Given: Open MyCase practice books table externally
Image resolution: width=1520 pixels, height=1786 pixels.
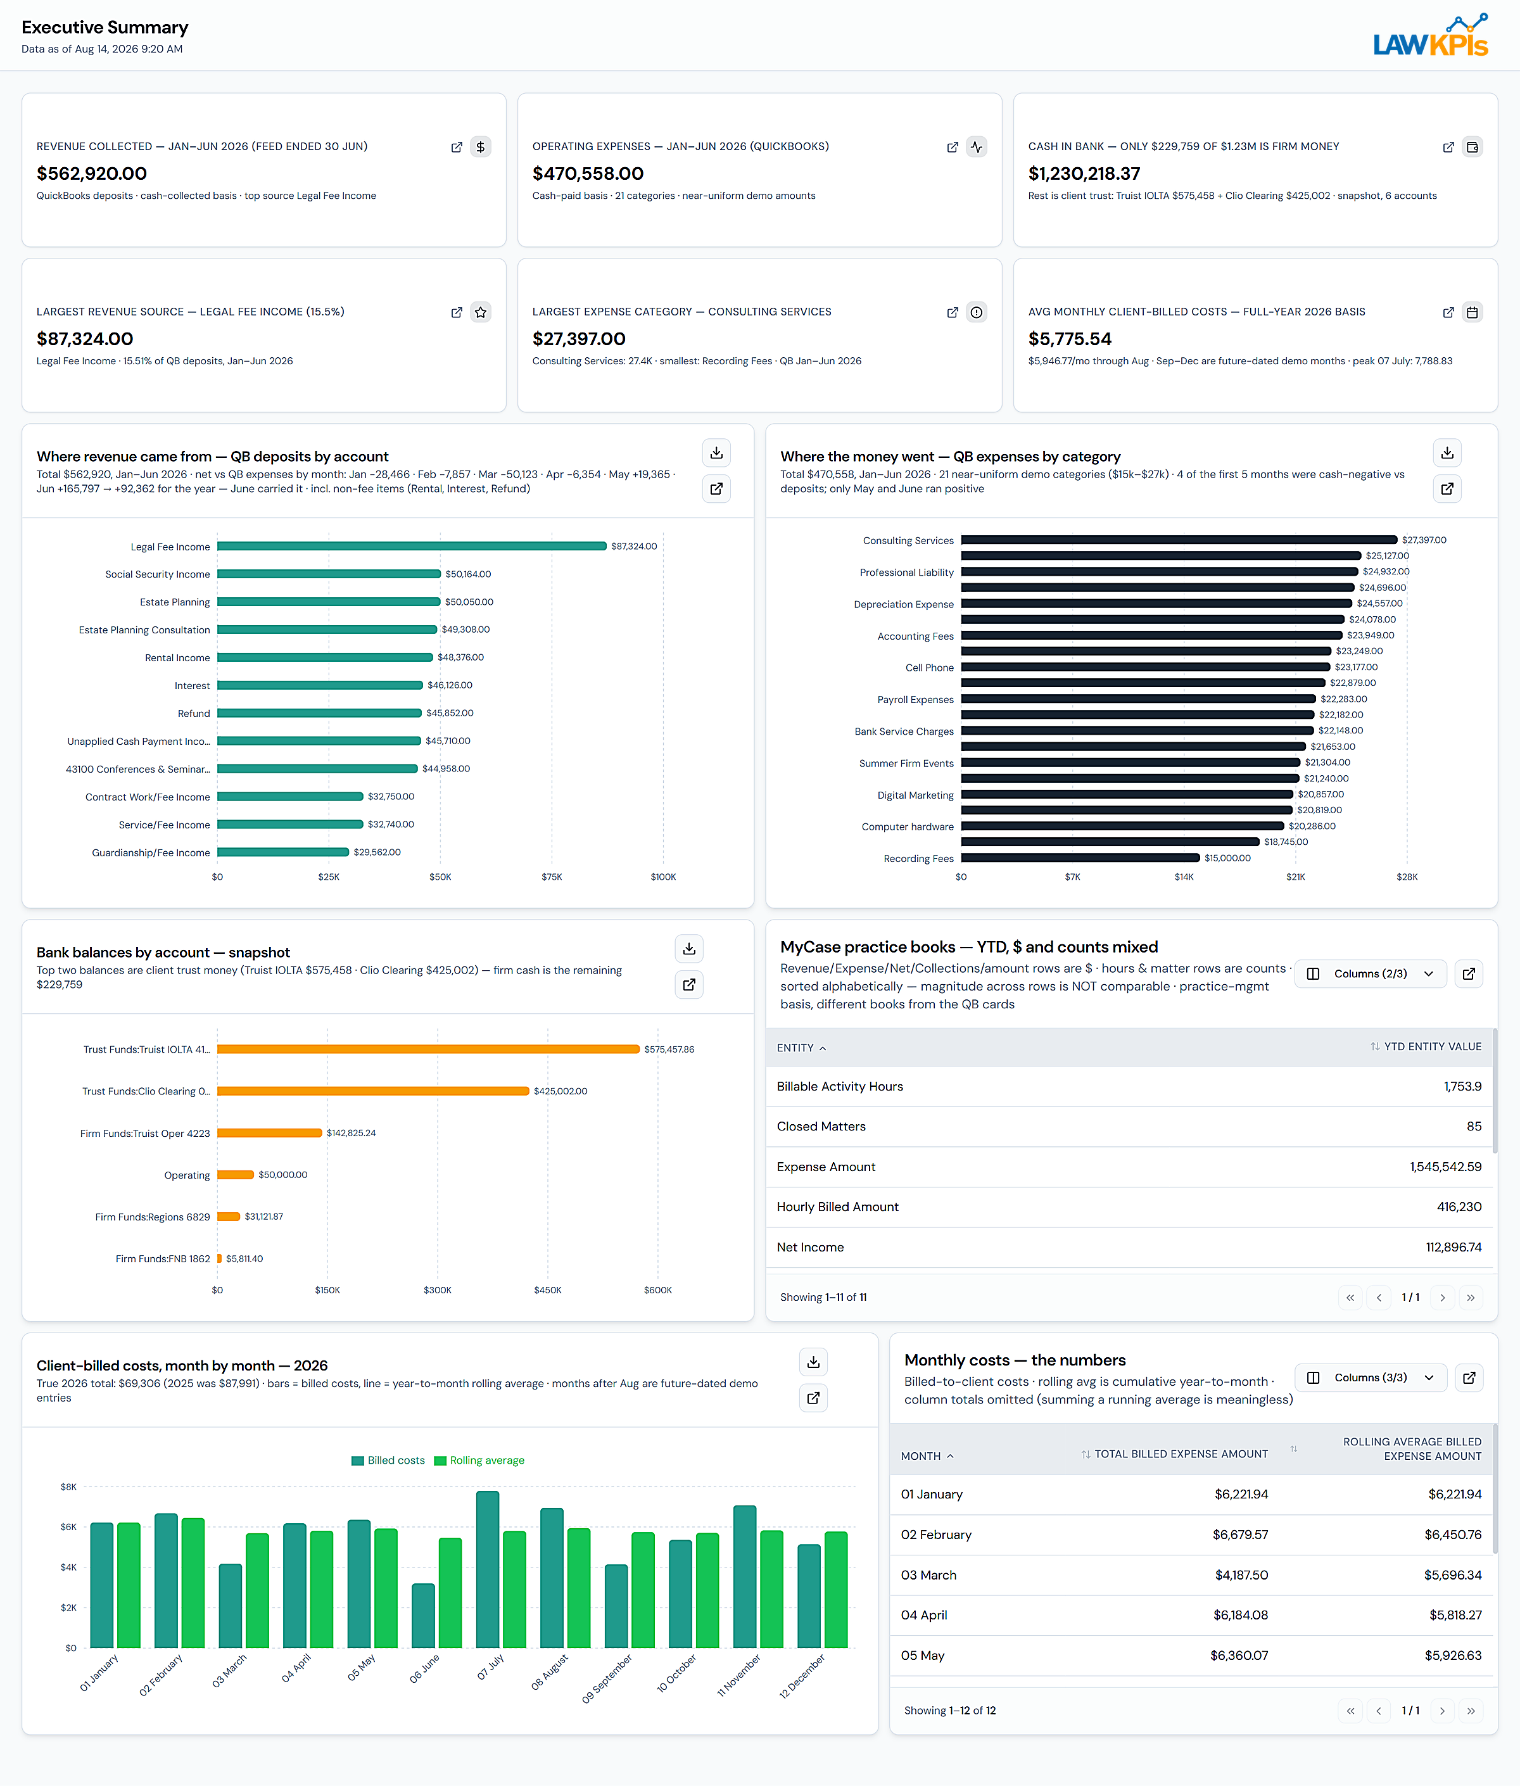Looking at the screenshot, I should click(x=1469, y=973).
